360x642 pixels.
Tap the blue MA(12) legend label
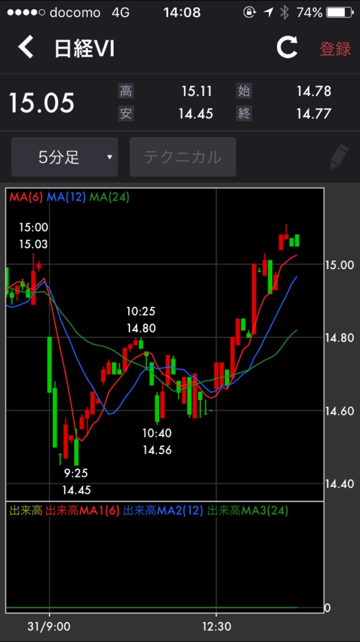pos(66,197)
